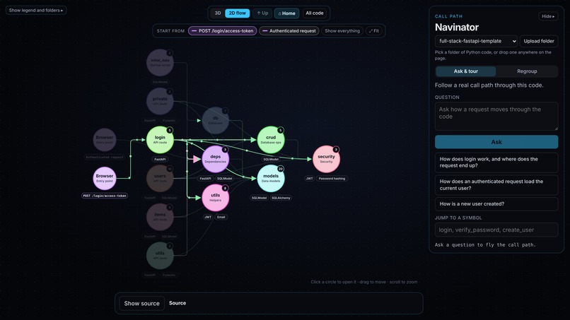Image resolution: width=570 pixels, height=320 pixels.
Task: Click the SQLAlchemy tag under models node
Action: [x=281, y=198]
